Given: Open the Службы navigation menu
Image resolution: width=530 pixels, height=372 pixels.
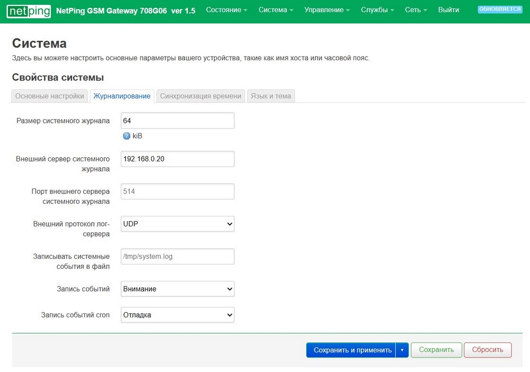Looking at the screenshot, I should click(x=378, y=10).
